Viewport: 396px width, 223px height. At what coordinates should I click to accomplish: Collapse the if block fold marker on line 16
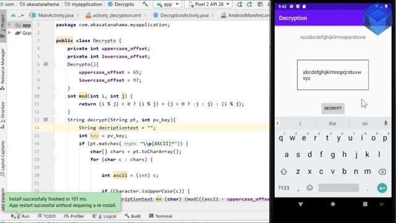point(54,144)
